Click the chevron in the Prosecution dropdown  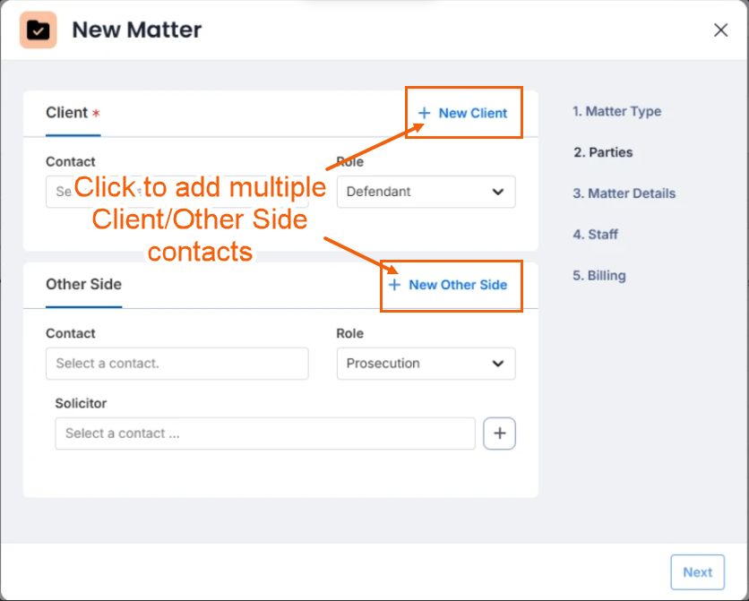(x=498, y=364)
